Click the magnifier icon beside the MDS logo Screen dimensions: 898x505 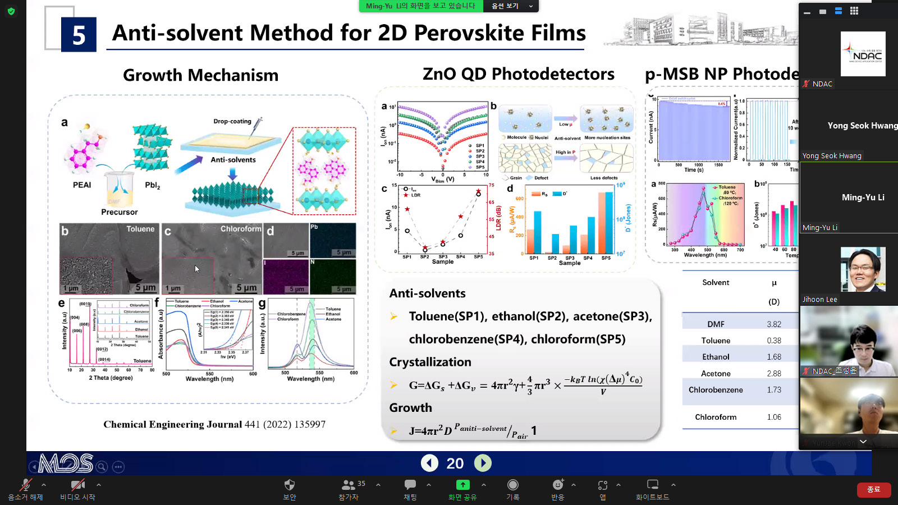coord(102,466)
